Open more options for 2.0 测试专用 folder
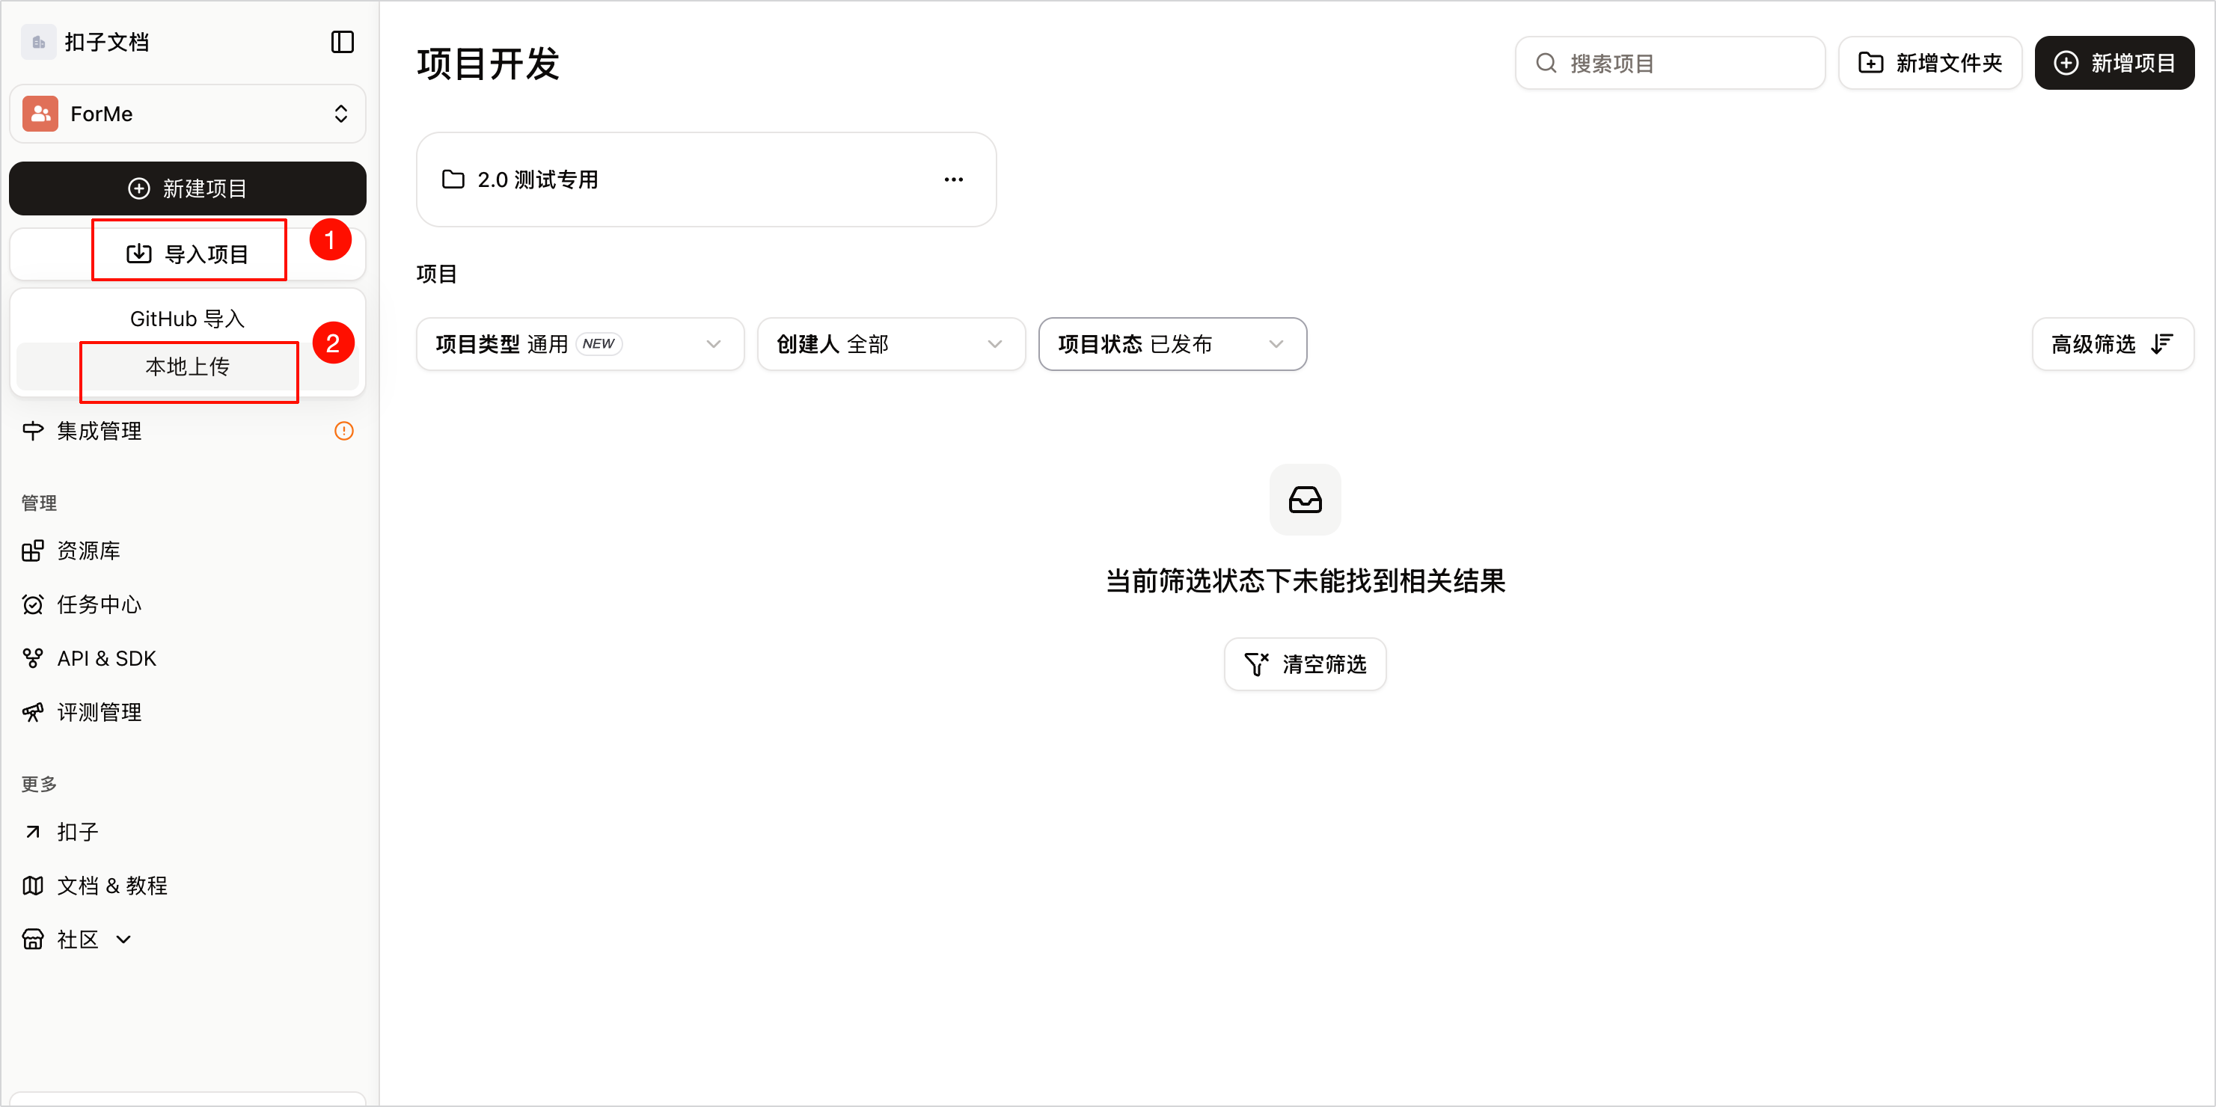 953,180
